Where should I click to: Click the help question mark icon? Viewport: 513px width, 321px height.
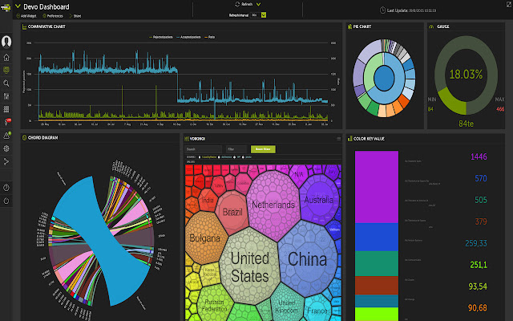coord(6,188)
